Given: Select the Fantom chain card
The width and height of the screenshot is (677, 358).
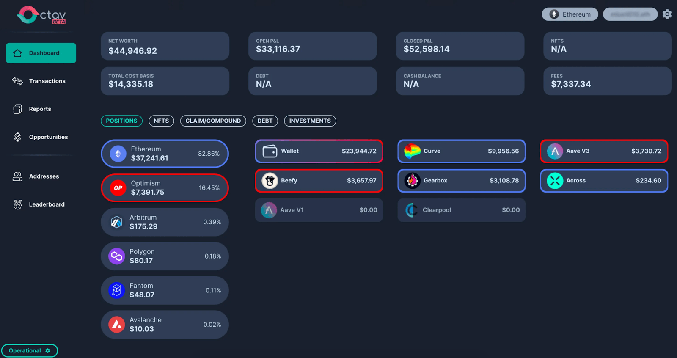Looking at the screenshot, I should [x=165, y=291].
